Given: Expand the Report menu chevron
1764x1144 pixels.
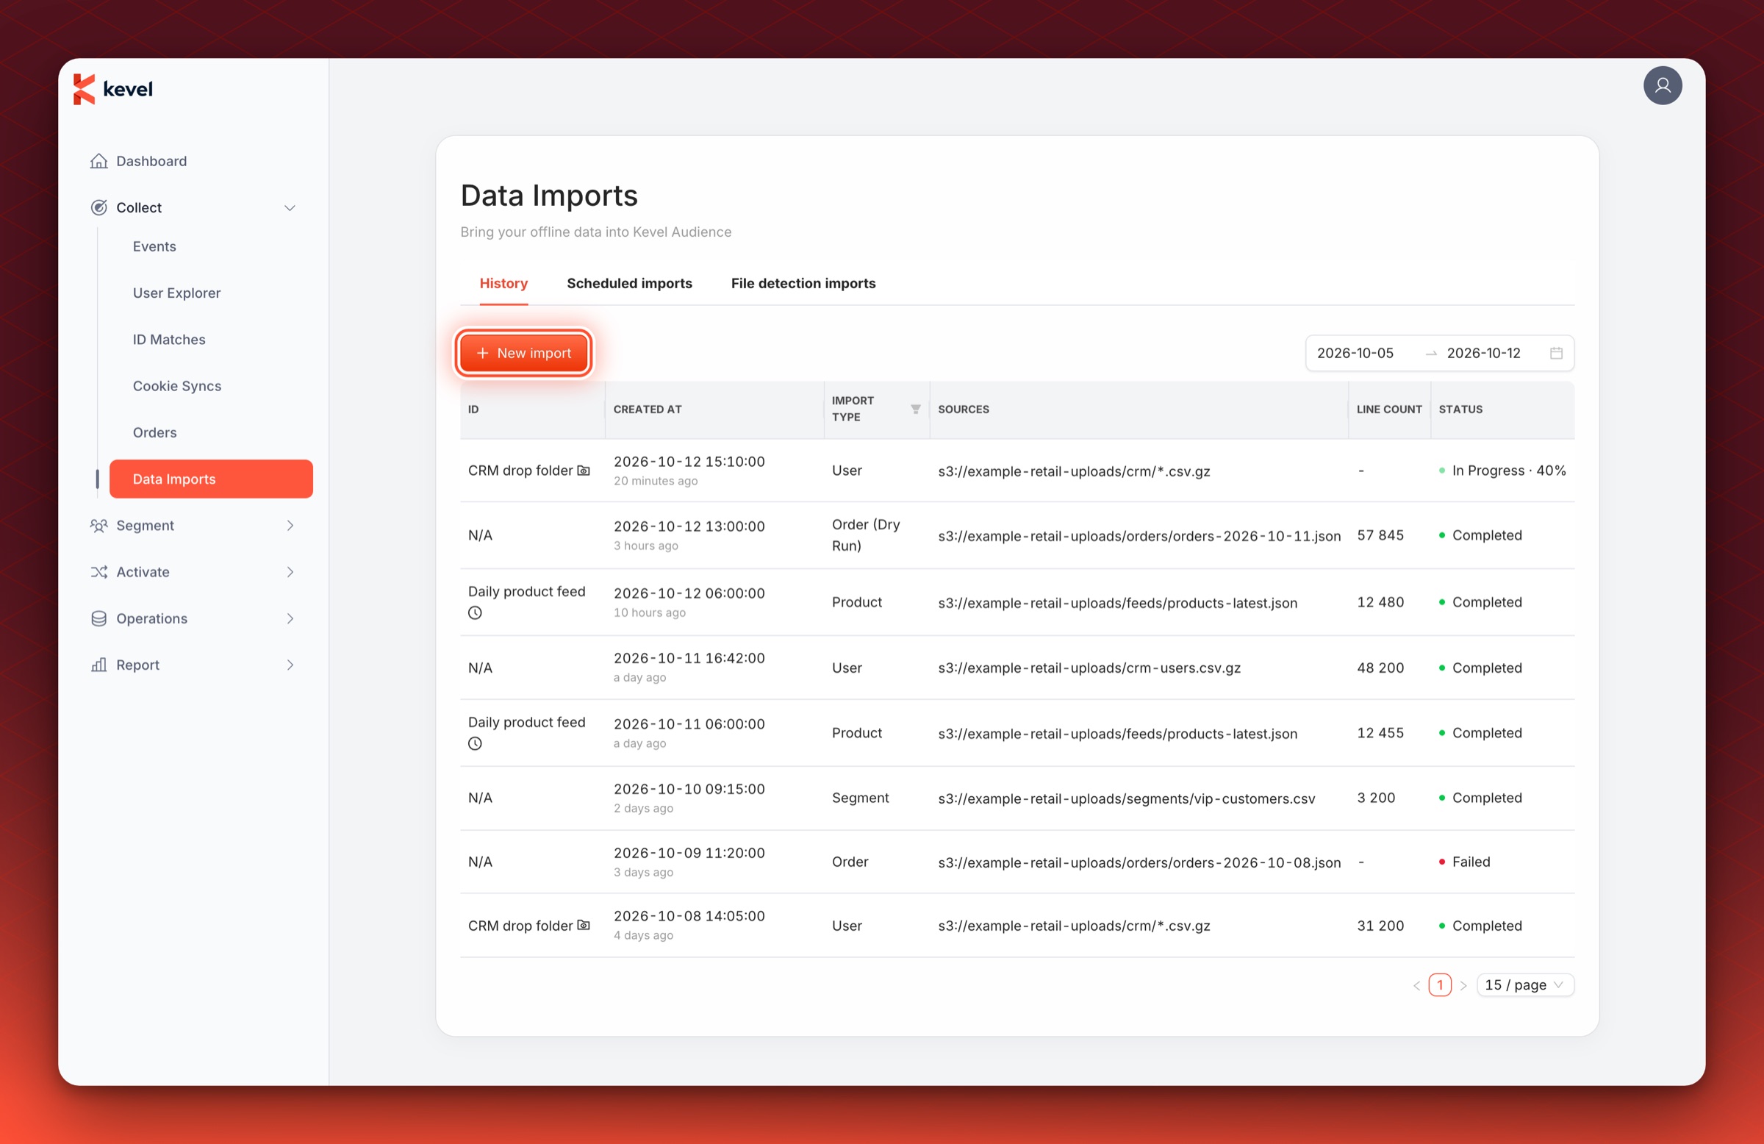Looking at the screenshot, I should point(290,665).
